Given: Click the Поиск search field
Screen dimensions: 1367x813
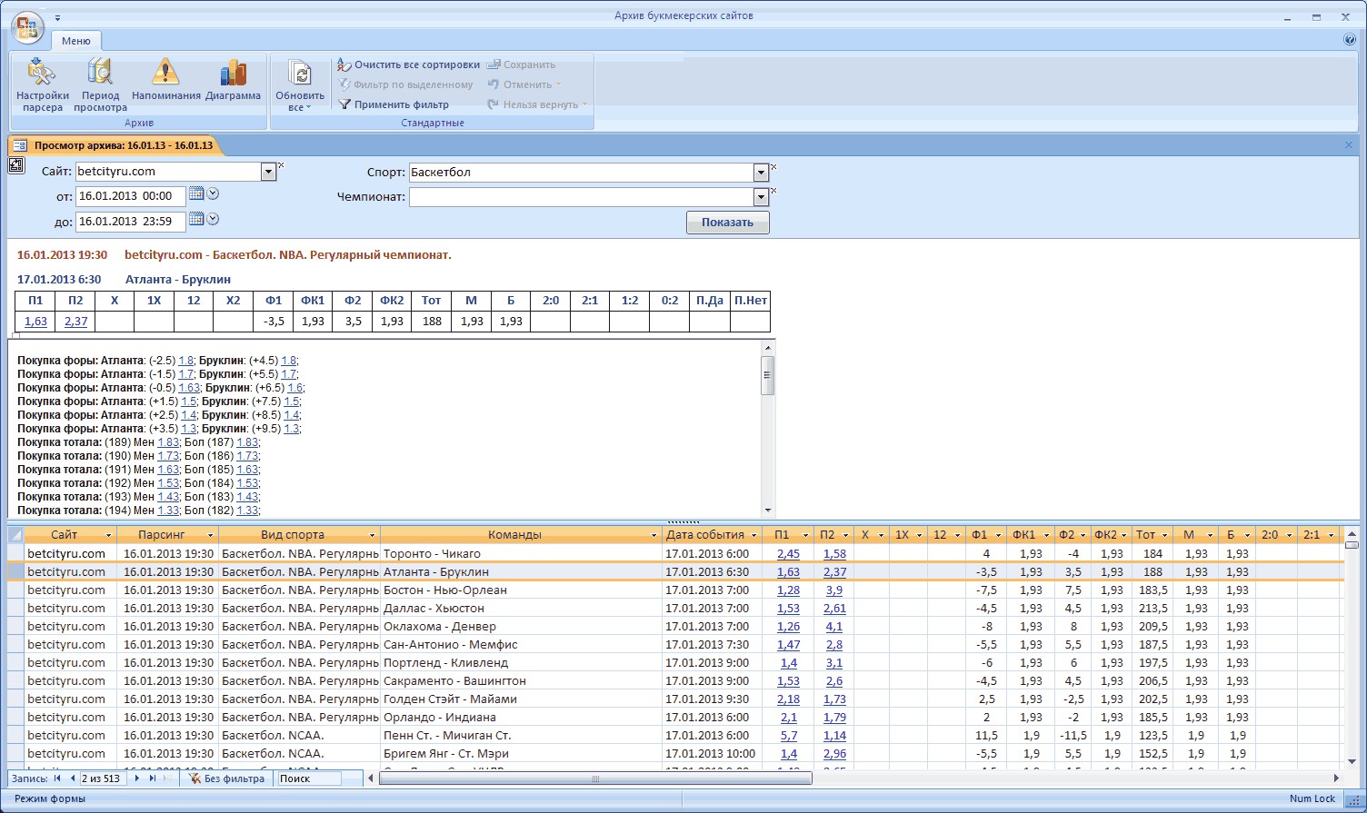Looking at the screenshot, I should (x=308, y=778).
